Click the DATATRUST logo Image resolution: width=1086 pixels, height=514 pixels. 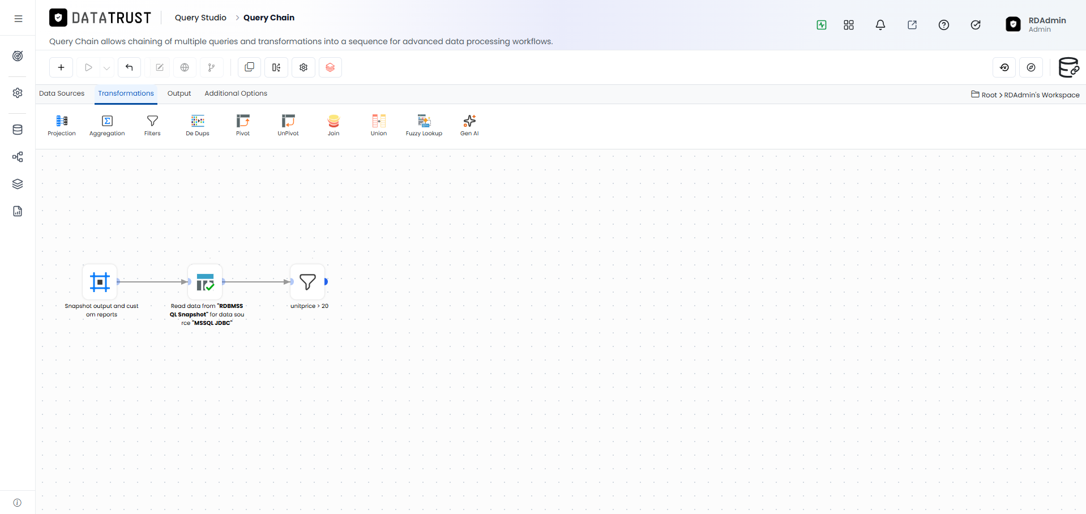pyautogui.click(x=100, y=18)
